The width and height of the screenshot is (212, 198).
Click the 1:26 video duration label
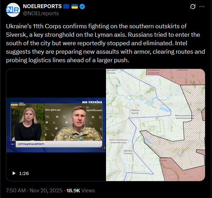(24, 174)
